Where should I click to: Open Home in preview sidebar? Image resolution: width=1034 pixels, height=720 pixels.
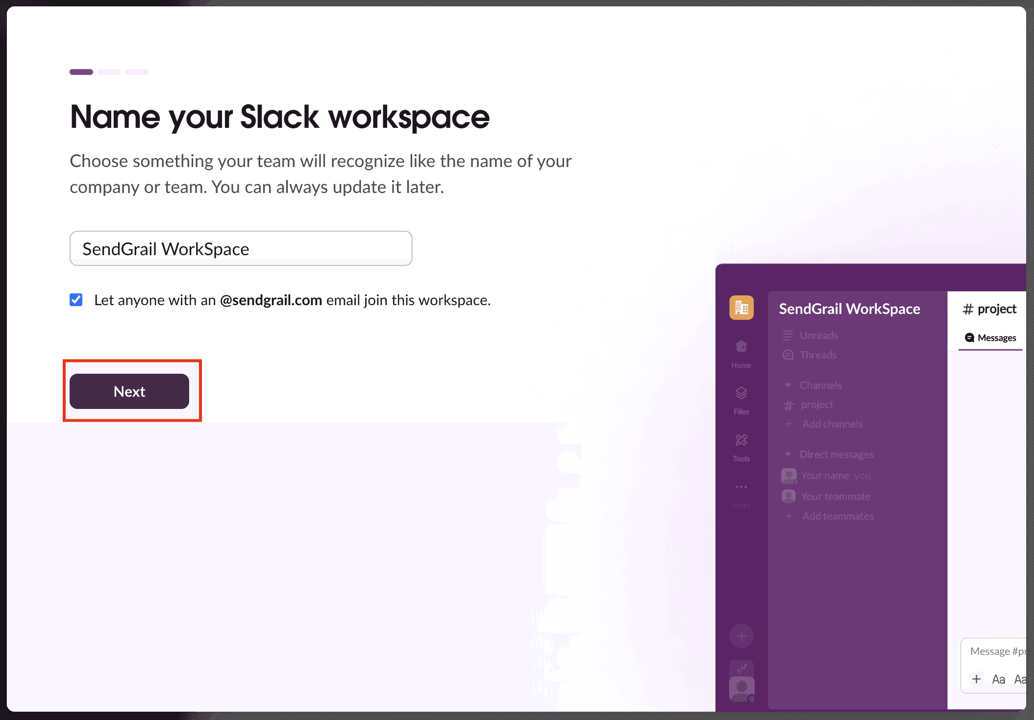741,354
